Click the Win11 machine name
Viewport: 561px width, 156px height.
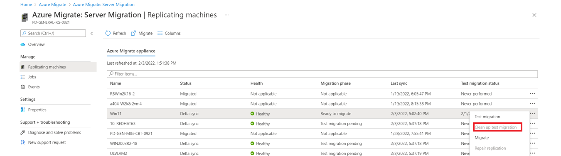[x=116, y=114]
